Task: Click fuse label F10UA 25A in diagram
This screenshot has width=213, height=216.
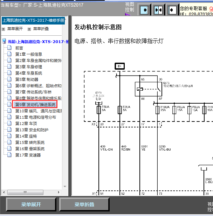Action: [165, 109]
